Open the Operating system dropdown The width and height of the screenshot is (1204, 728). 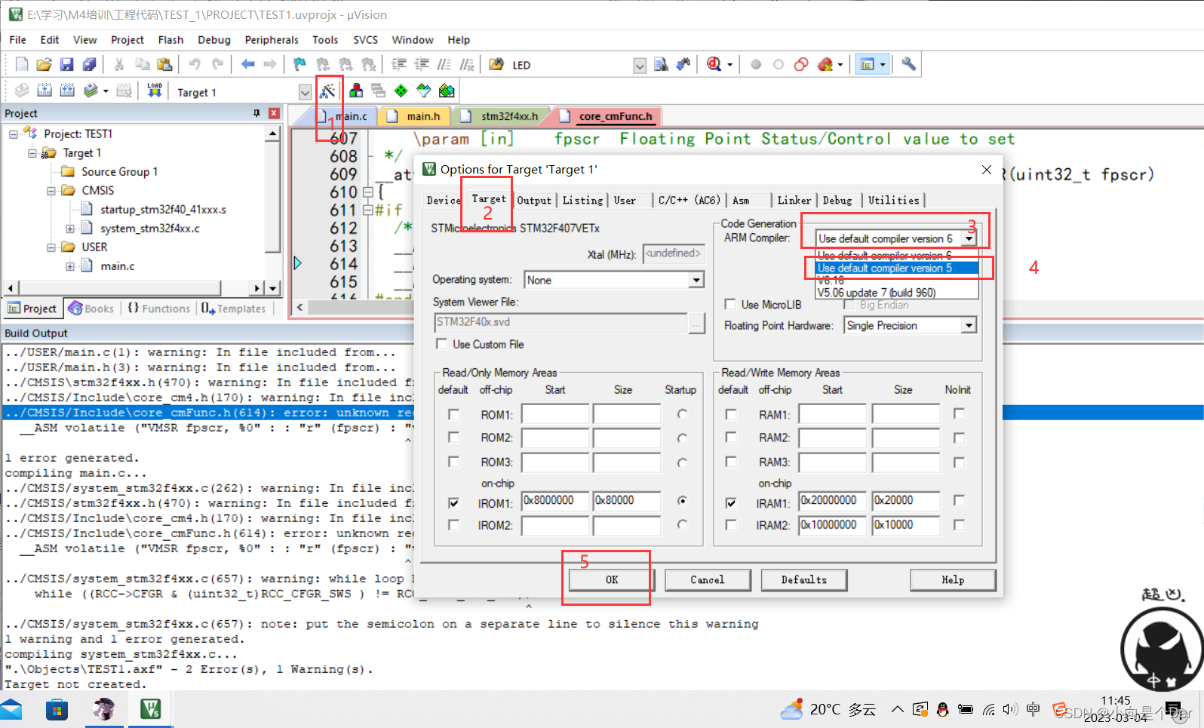click(x=696, y=280)
